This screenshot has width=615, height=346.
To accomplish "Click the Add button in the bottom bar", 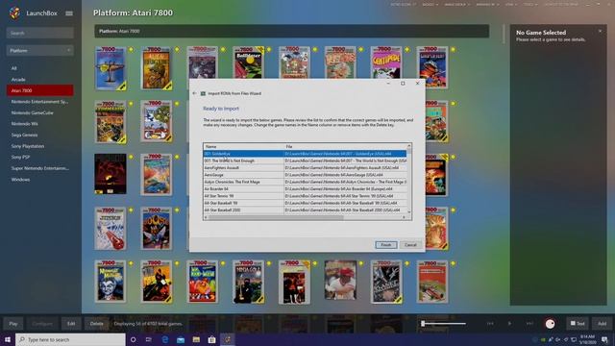I will pos(602,324).
